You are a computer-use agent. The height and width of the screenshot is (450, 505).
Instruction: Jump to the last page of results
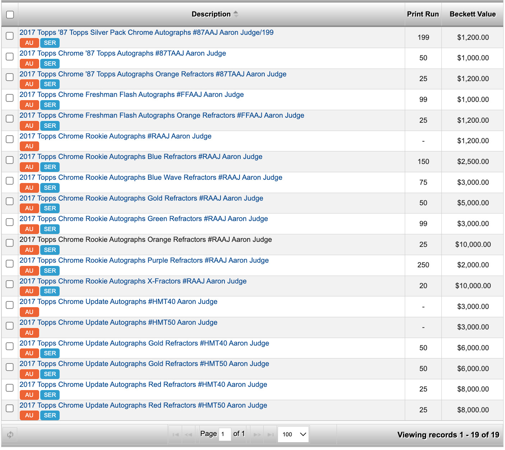coord(270,435)
